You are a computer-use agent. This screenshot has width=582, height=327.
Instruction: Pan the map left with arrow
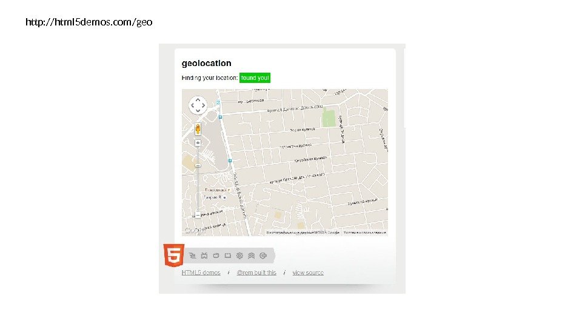point(193,105)
